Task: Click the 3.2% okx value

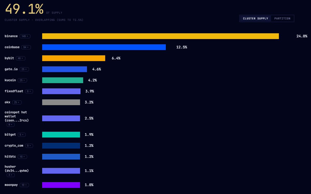Action: [89, 102]
